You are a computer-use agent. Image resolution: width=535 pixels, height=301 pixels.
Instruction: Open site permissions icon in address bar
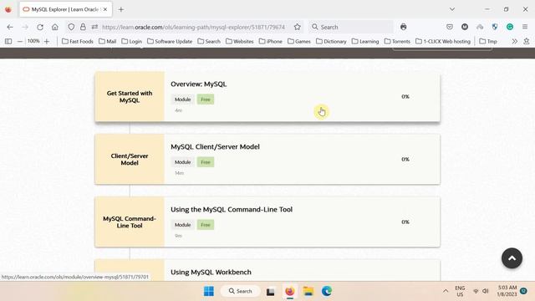94,27
